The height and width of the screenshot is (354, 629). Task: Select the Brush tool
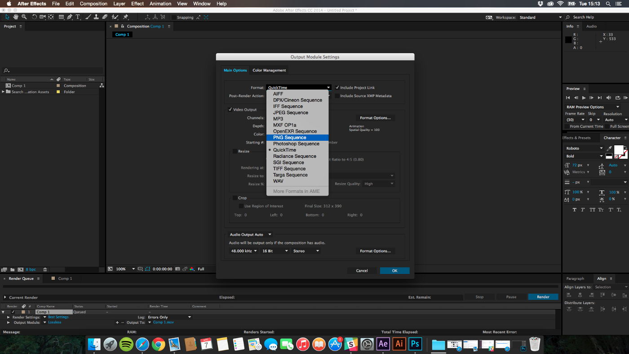tap(88, 17)
